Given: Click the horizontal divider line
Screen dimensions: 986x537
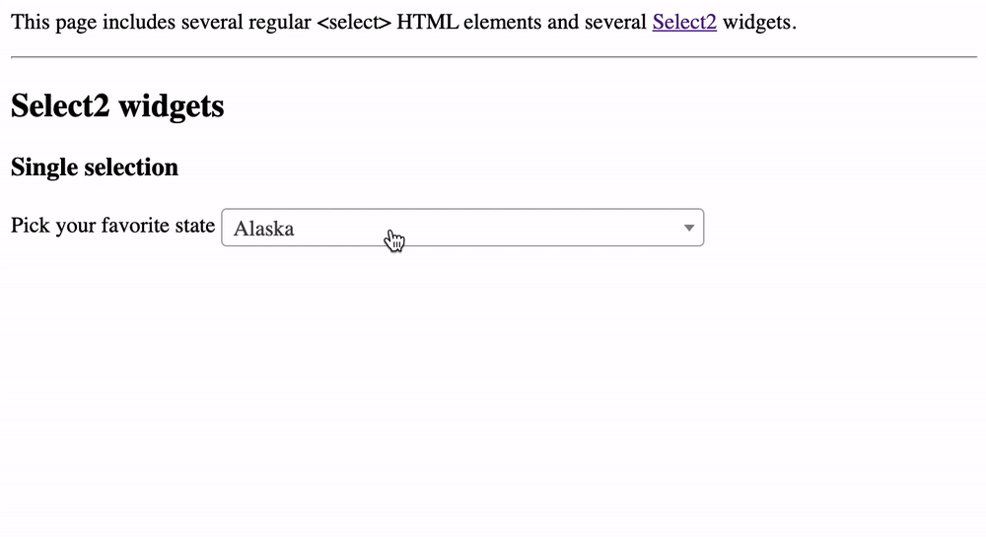Looking at the screenshot, I should click(x=493, y=57).
